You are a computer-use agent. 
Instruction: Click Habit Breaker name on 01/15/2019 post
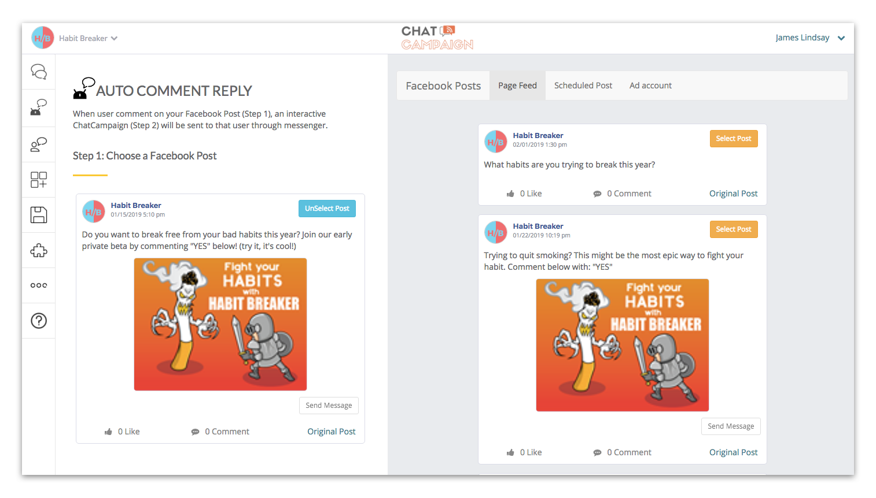[x=136, y=205]
